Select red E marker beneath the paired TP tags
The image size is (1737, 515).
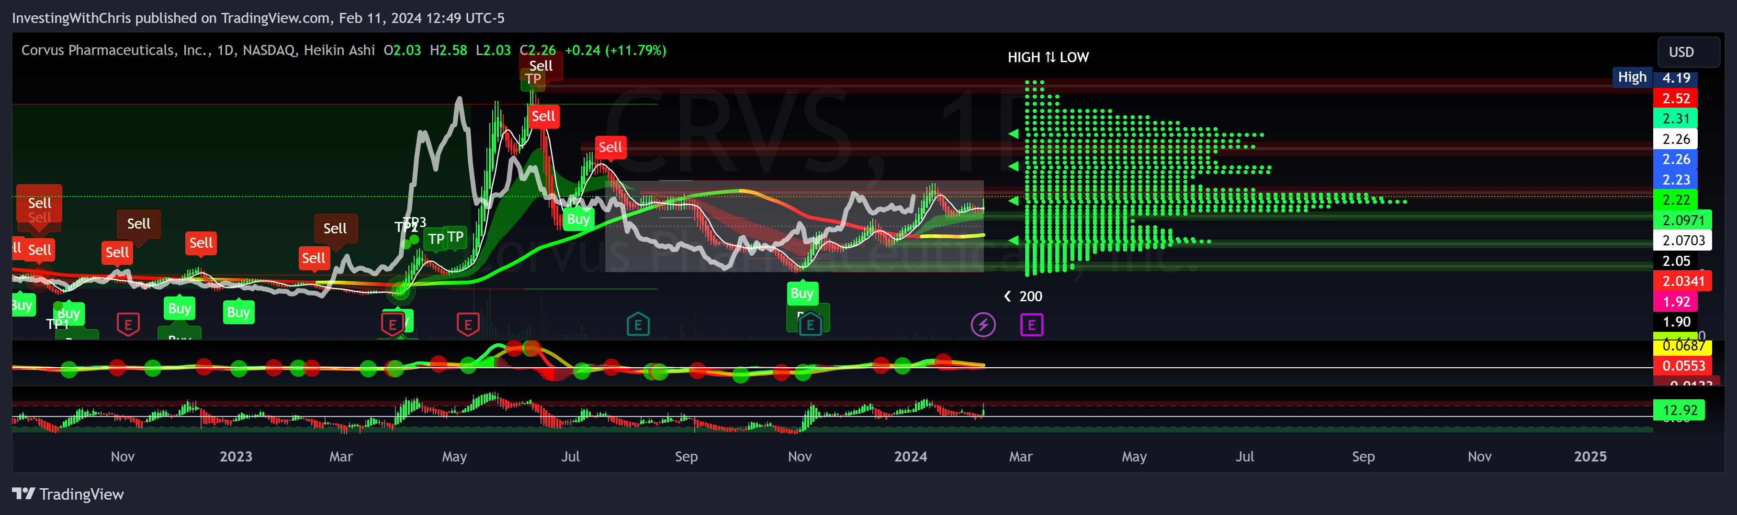(x=467, y=325)
